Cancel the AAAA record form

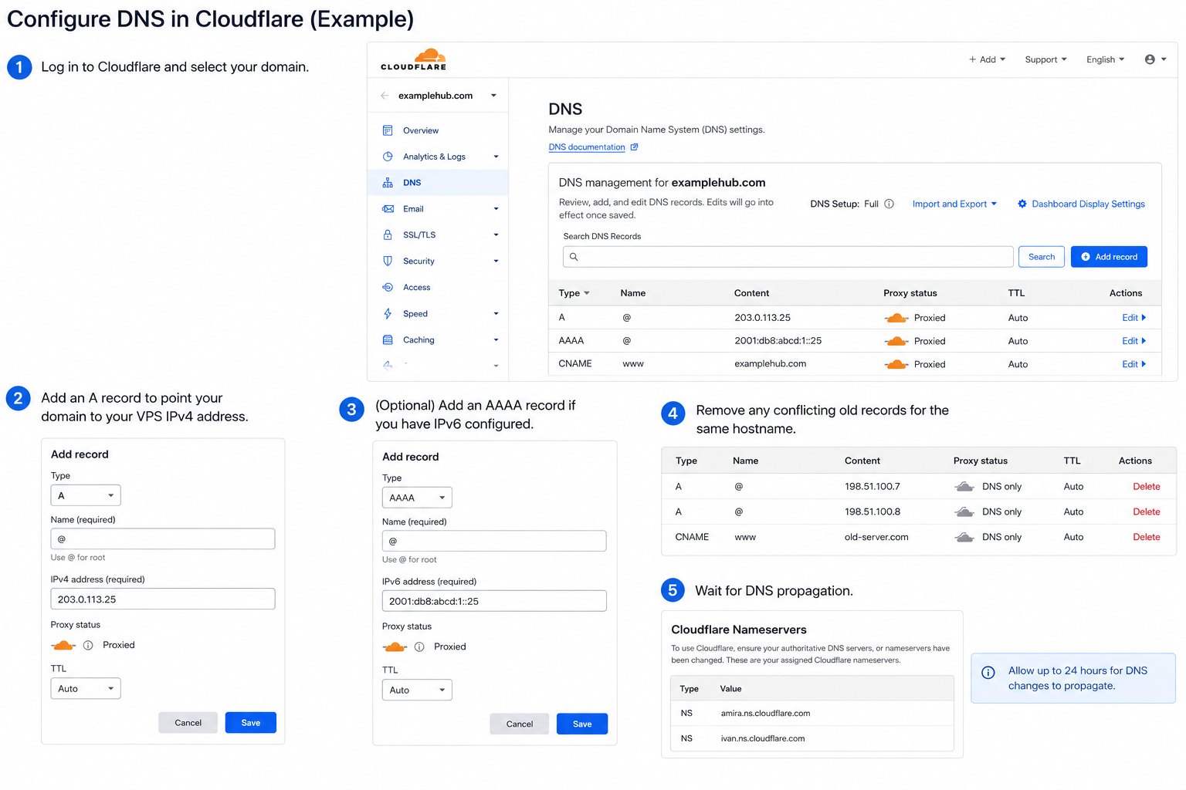tap(520, 724)
